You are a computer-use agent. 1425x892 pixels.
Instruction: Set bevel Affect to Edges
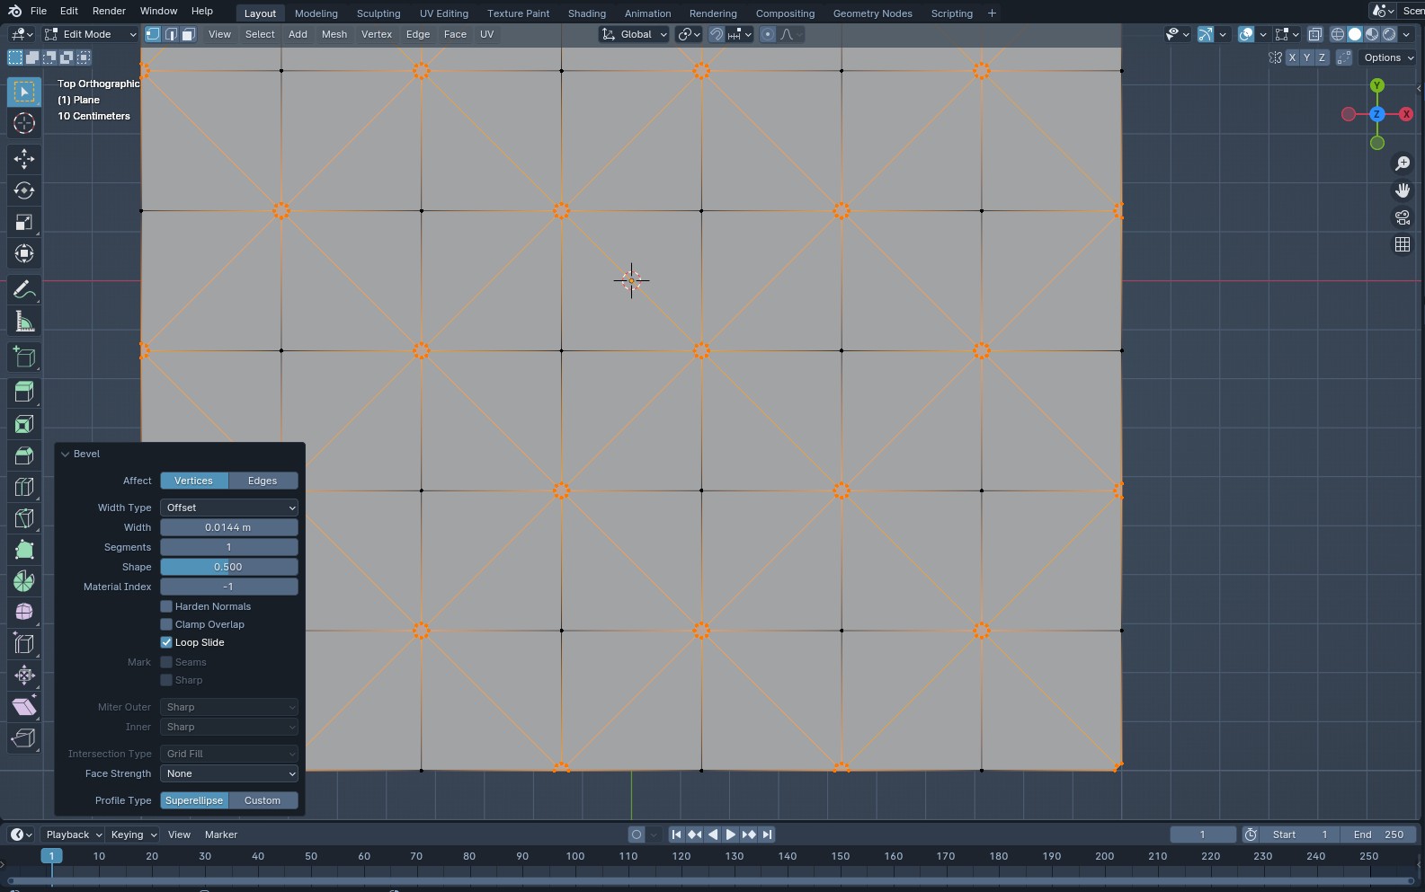(263, 481)
